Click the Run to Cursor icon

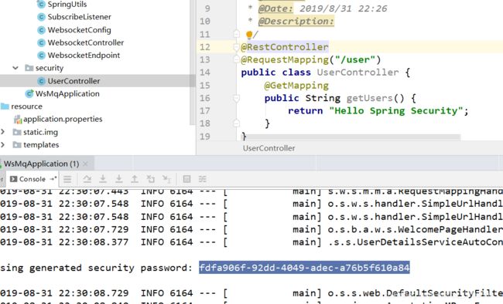[166, 179]
